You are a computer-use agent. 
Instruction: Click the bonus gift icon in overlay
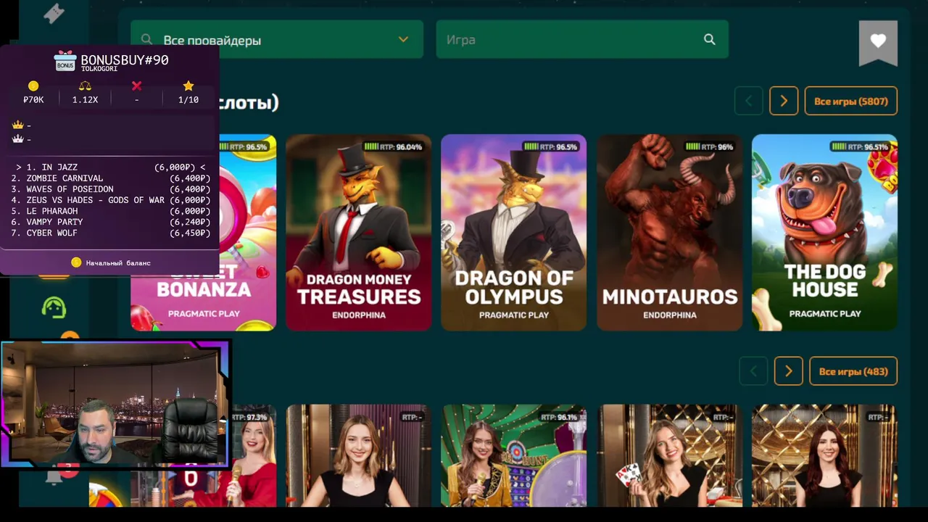(65, 62)
